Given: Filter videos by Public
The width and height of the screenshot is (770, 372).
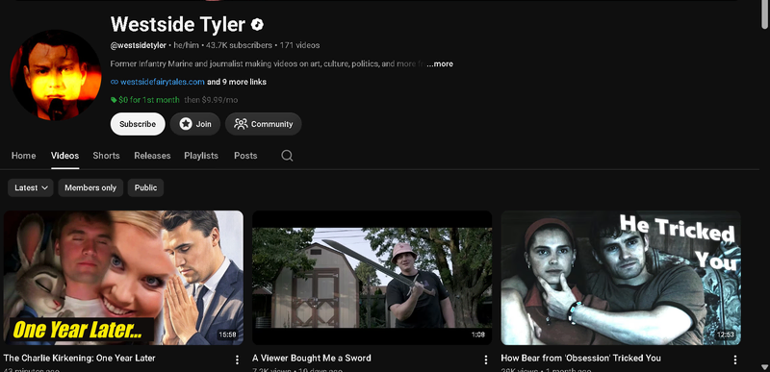Looking at the screenshot, I should (145, 187).
